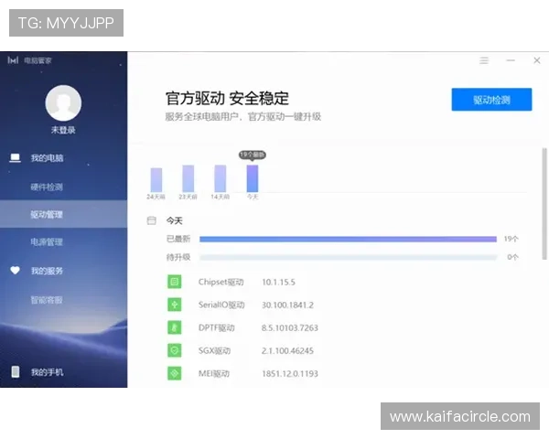Click the 待升级 progress bar
This screenshot has height=439, width=549.
point(348,257)
